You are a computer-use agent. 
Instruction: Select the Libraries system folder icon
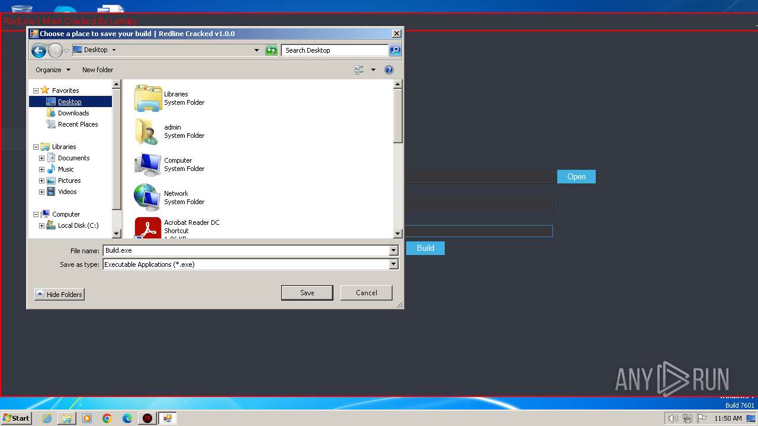pyautogui.click(x=148, y=98)
